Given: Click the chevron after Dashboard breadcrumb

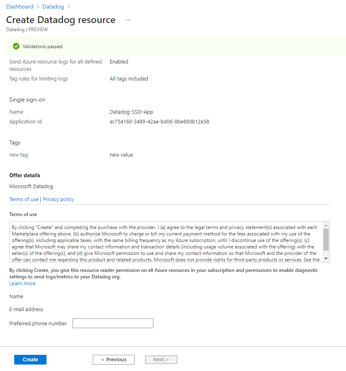Looking at the screenshot, I should click(38, 6).
